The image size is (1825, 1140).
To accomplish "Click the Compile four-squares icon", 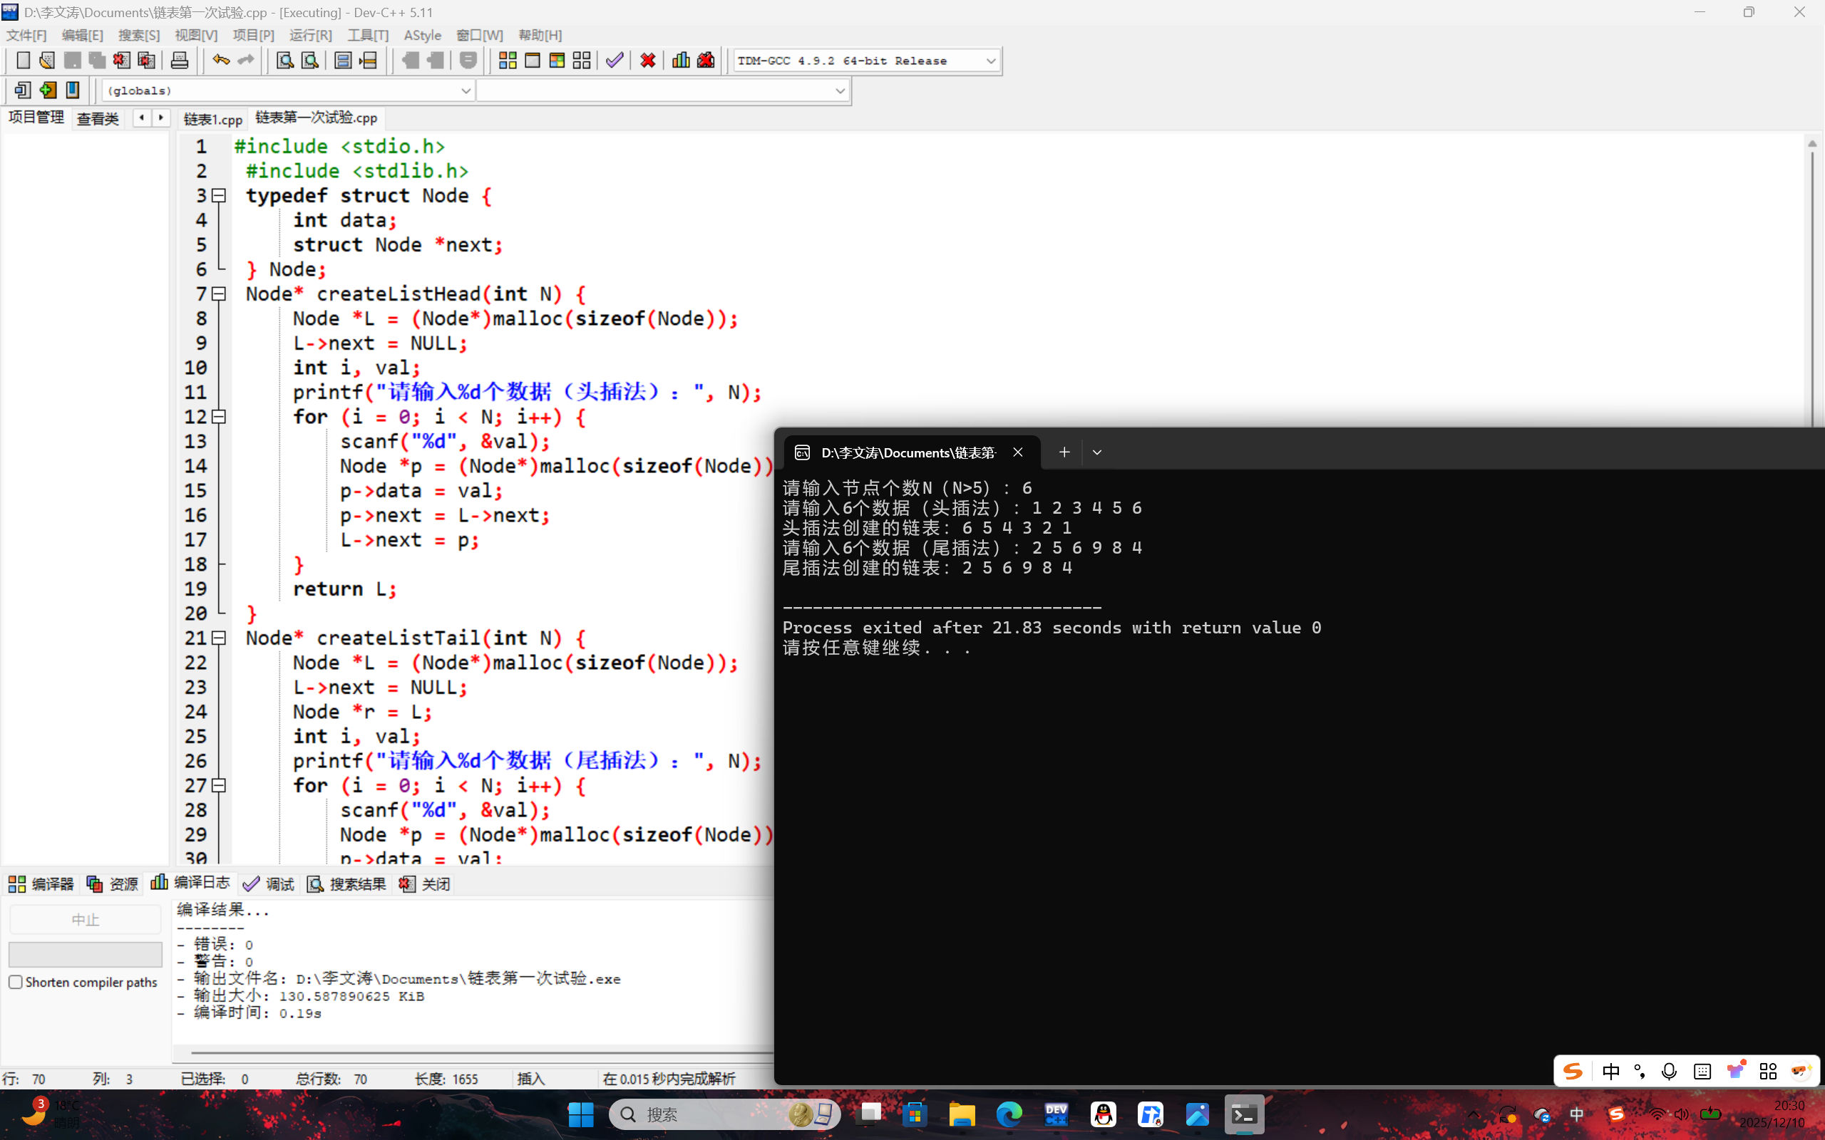I will click(508, 61).
